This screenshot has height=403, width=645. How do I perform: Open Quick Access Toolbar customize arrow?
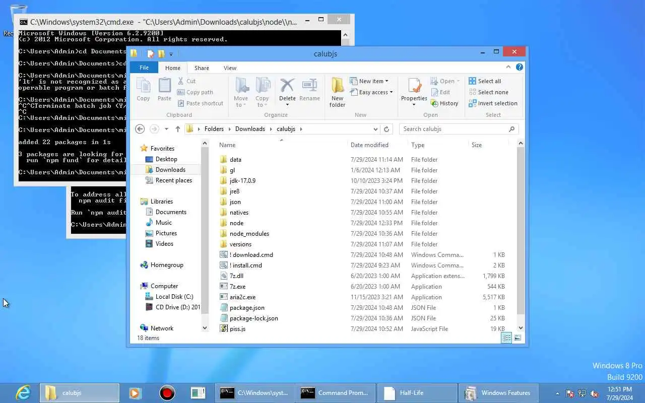171,54
